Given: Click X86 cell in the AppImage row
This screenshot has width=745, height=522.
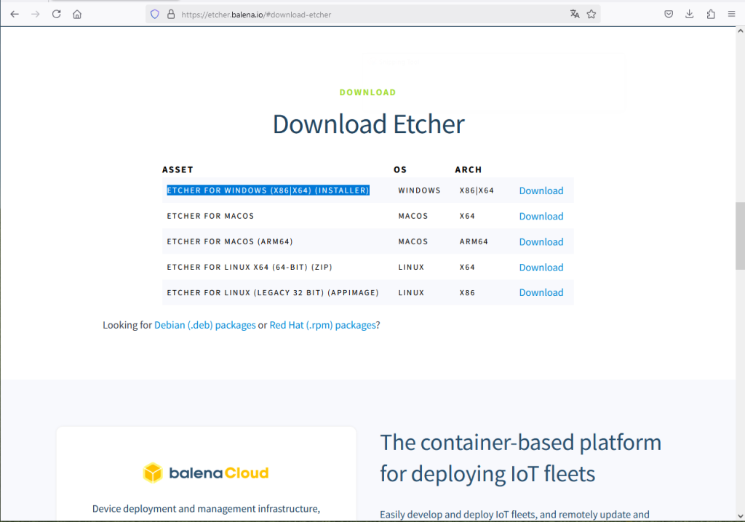Looking at the screenshot, I should click(467, 292).
